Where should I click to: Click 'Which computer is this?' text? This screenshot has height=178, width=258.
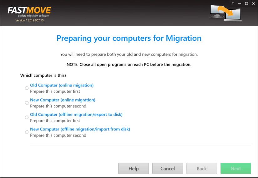[x=43, y=75]
